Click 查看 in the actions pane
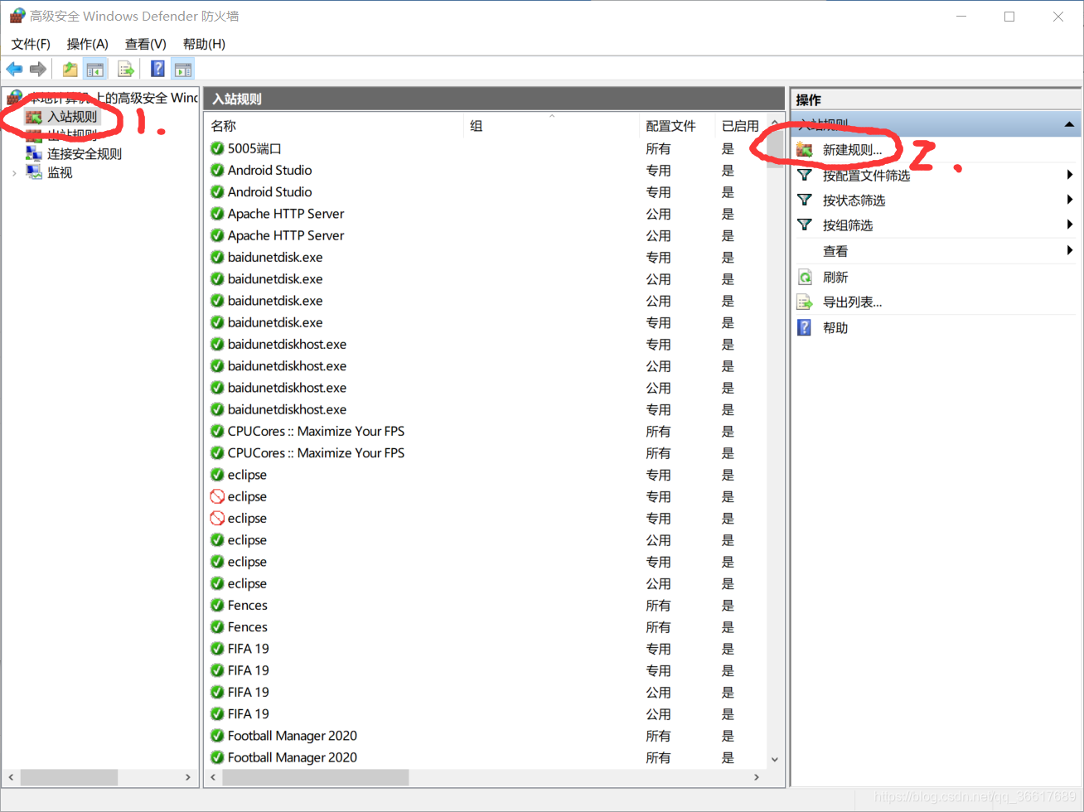The image size is (1084, 812). (835, 251)
